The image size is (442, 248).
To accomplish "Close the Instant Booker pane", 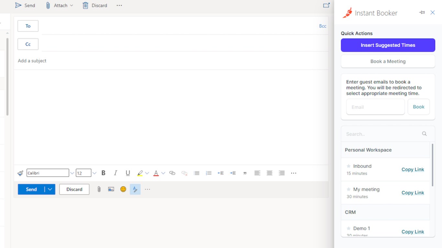I will click(x=433, y=13).
